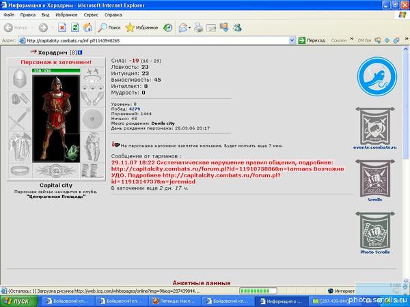The image size is (410, 307).
Task: Click the DM Bar toolbar label
Action: 364,40
